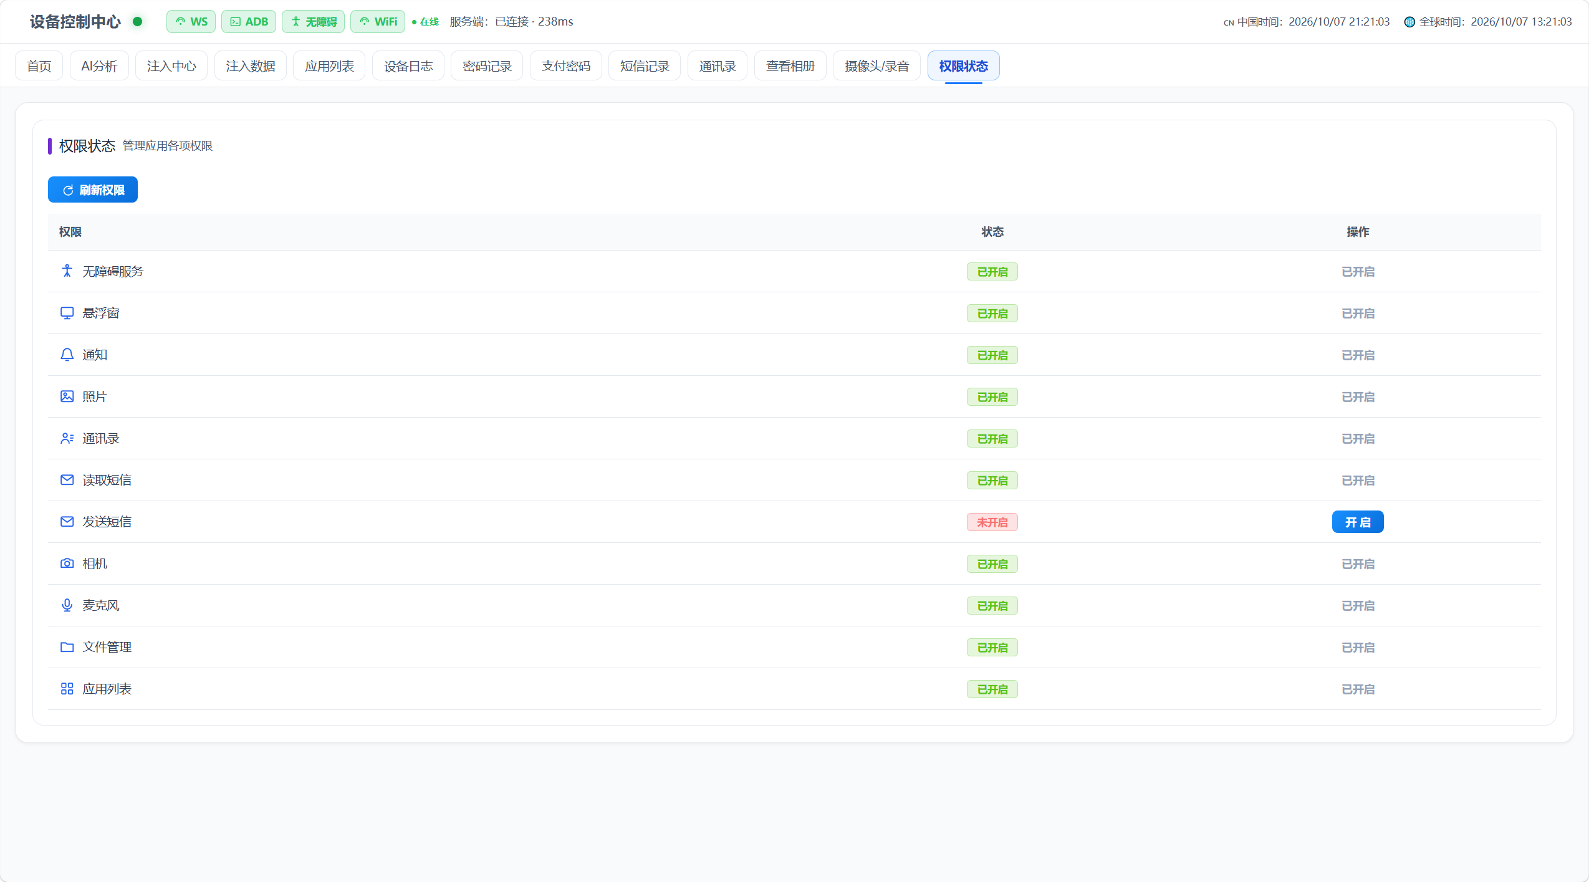Click the microphone icon in 麦克风 row

click(67, 605)
